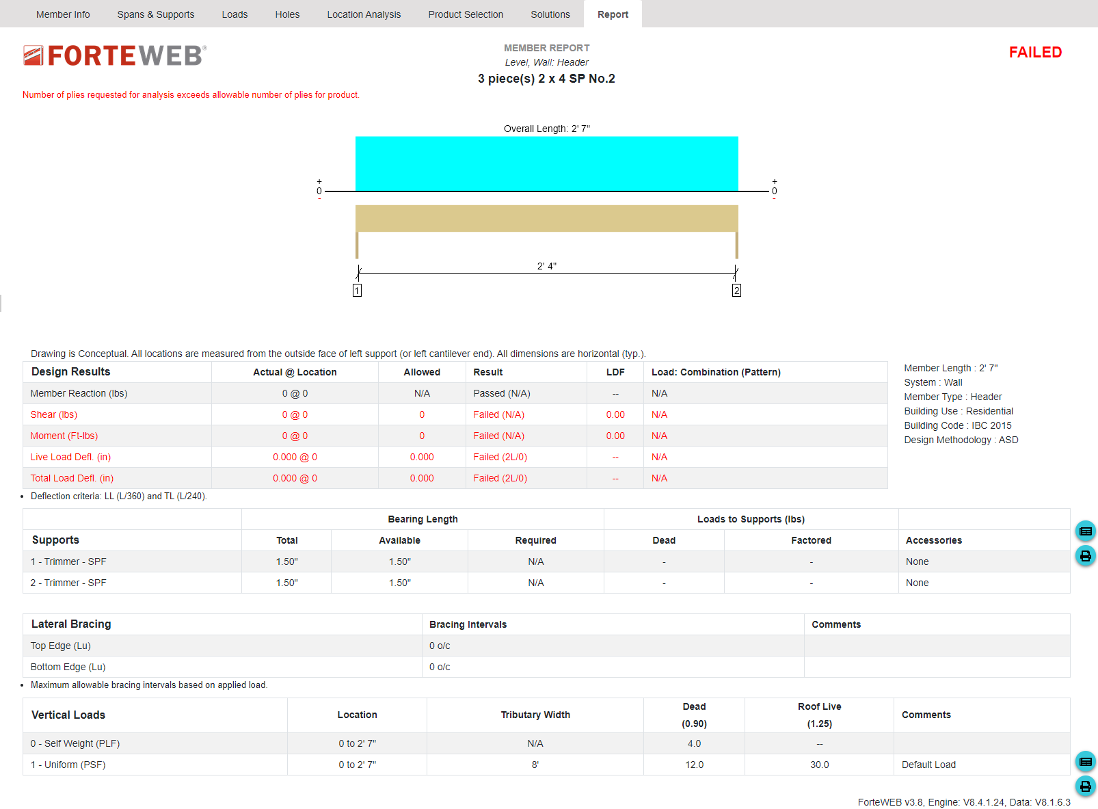Click the 'Lateral Bracing' table header
1098x809 pixels.
pos(71,624)
